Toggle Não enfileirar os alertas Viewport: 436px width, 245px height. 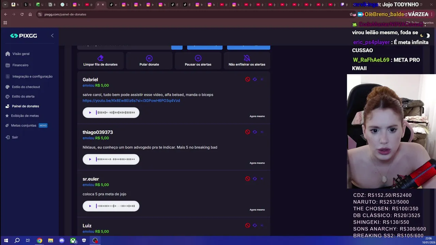247,61
